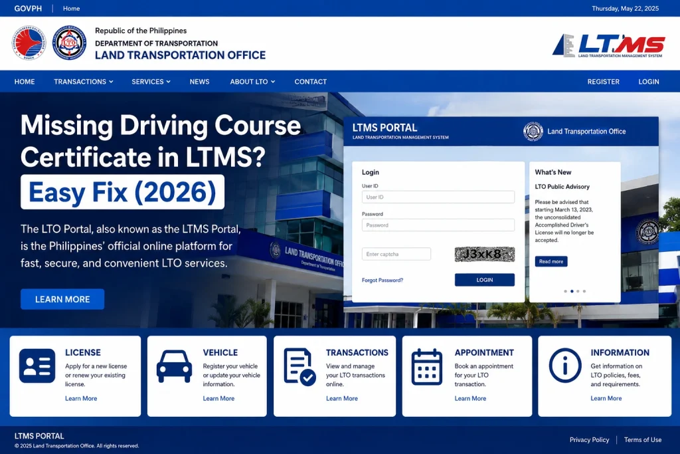The image size is (680, 454).
Task: Click the Information circle icon
Action: pyautogui.click(x=565, y=366)
